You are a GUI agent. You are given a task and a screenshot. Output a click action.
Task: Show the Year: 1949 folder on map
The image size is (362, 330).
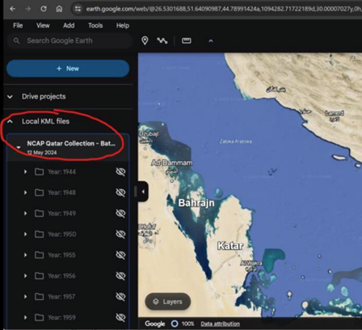tap(120, 214)
